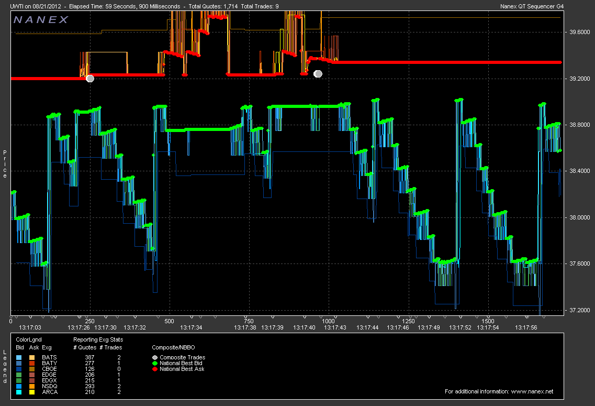
Task: Pick the CBOE ask color swatch
Action: click(x=32, y=369)
